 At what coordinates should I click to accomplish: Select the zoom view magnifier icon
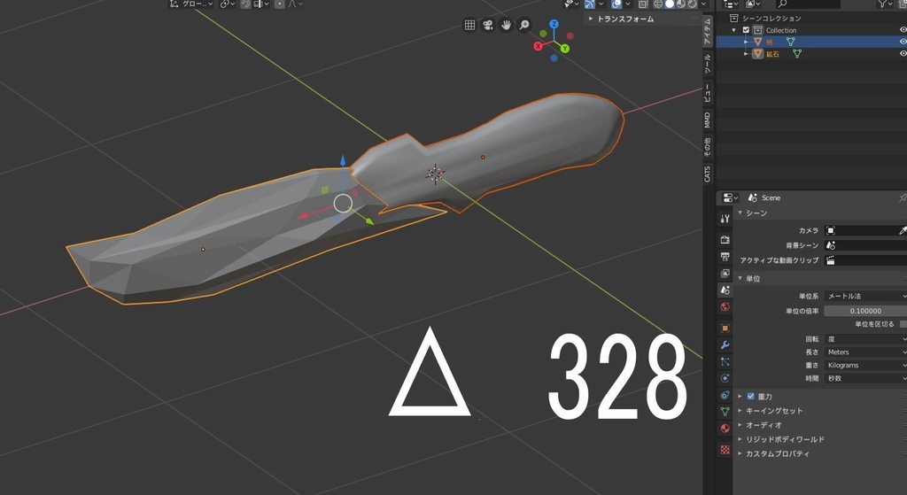pyautogui.click(x=524, y=25)
